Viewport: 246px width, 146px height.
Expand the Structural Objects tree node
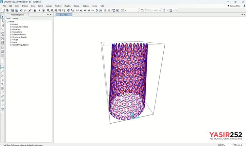(x=11, y=37)
